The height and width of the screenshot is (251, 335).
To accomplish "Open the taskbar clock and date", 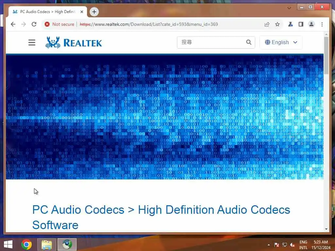I will (x=321, y=245).
